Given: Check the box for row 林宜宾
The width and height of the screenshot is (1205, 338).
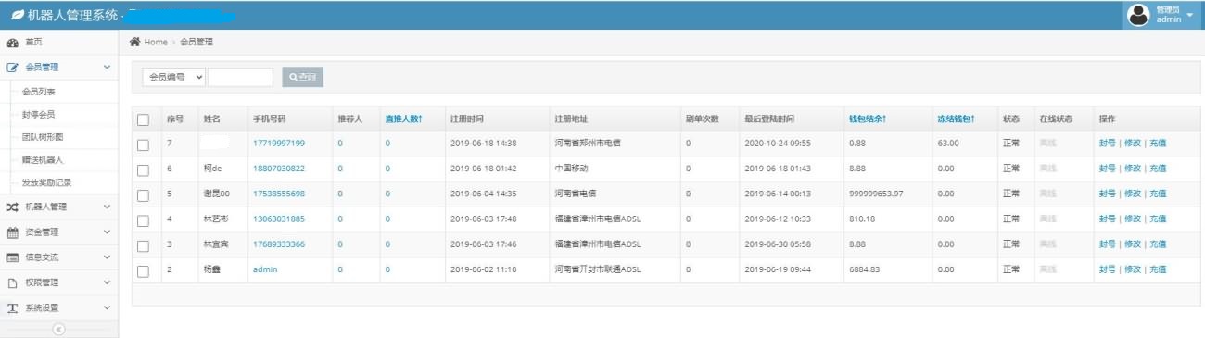Looking at the screenshot, I should click(143, 245).
